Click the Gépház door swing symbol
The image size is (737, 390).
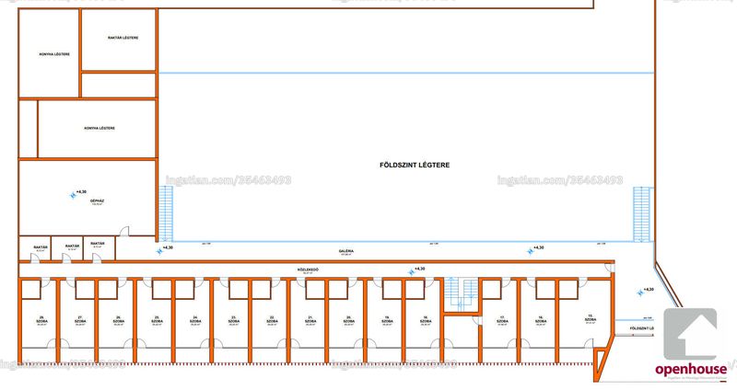[124, 231]
